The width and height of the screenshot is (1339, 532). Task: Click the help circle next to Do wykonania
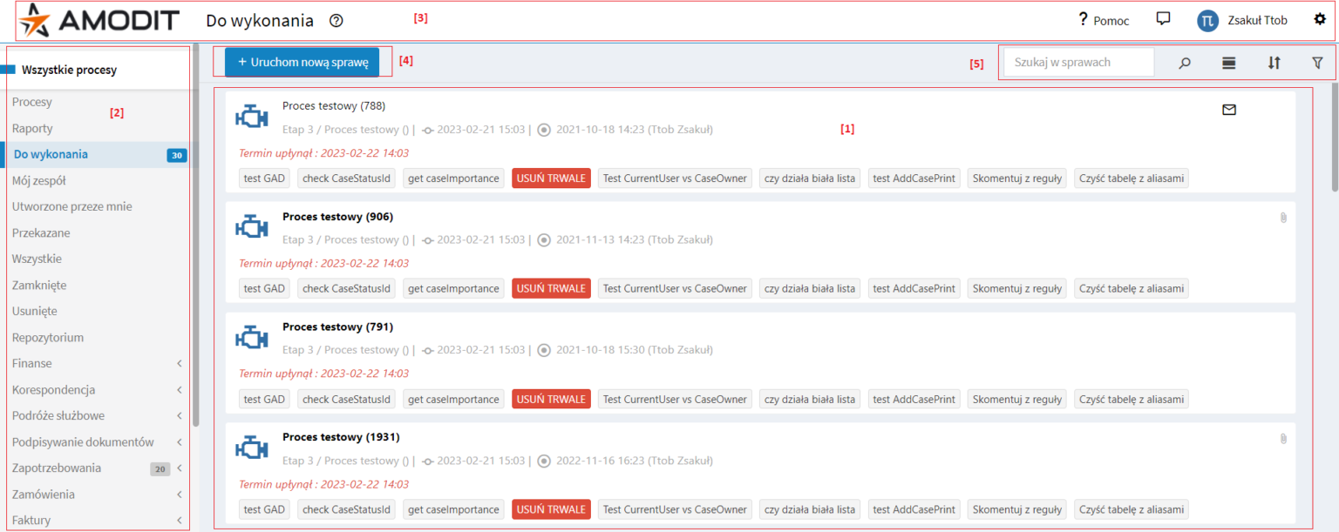(x=336, y=20)
